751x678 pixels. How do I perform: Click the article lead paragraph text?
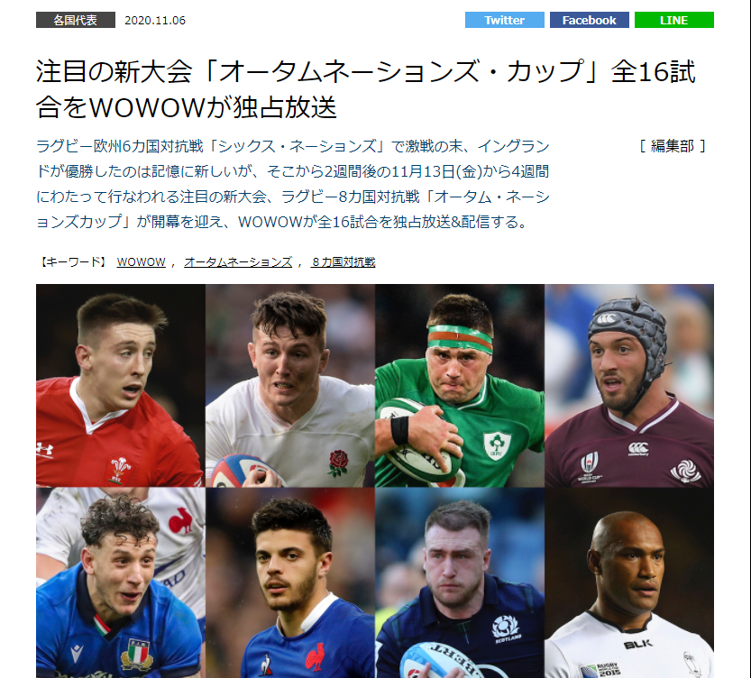293,184
